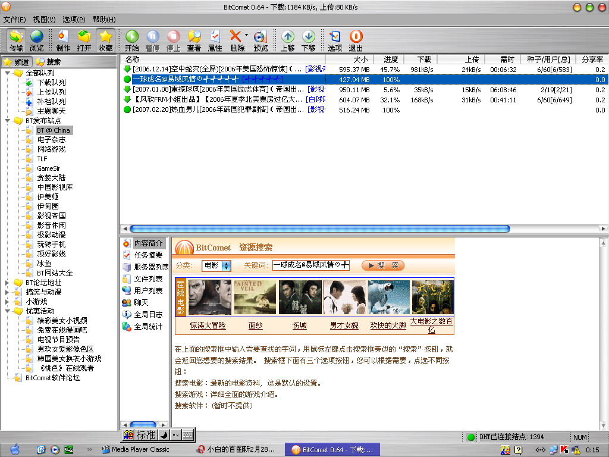This screenshot has width=609, height=457.
Task: Select 下载队列 in the sidebar tree
Action: coord(51,82)
